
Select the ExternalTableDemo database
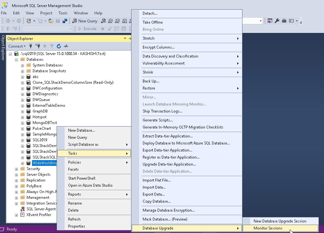(49, 105)
